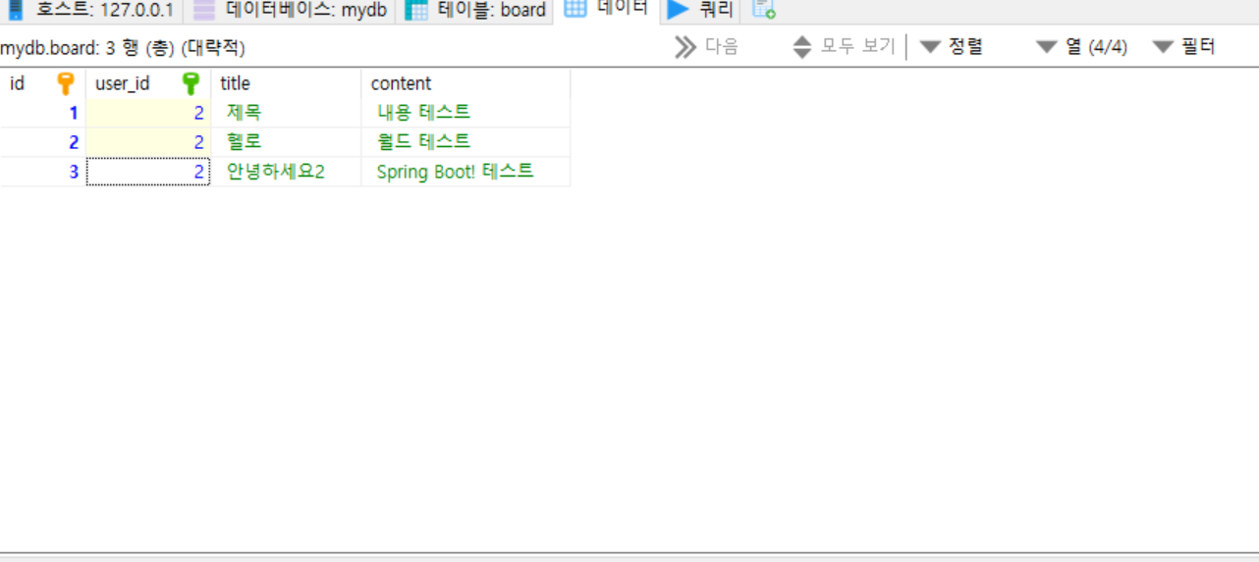1259x562 pixels.
Task: Click the title column header
Action: pyautogui.click(x=286, y=83)
